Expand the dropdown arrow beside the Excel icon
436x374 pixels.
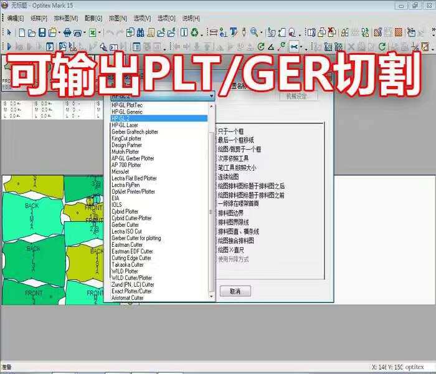(100, 33)
